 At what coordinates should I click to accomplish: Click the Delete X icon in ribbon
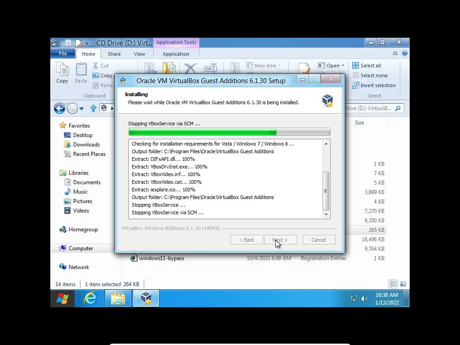[190, 69]
